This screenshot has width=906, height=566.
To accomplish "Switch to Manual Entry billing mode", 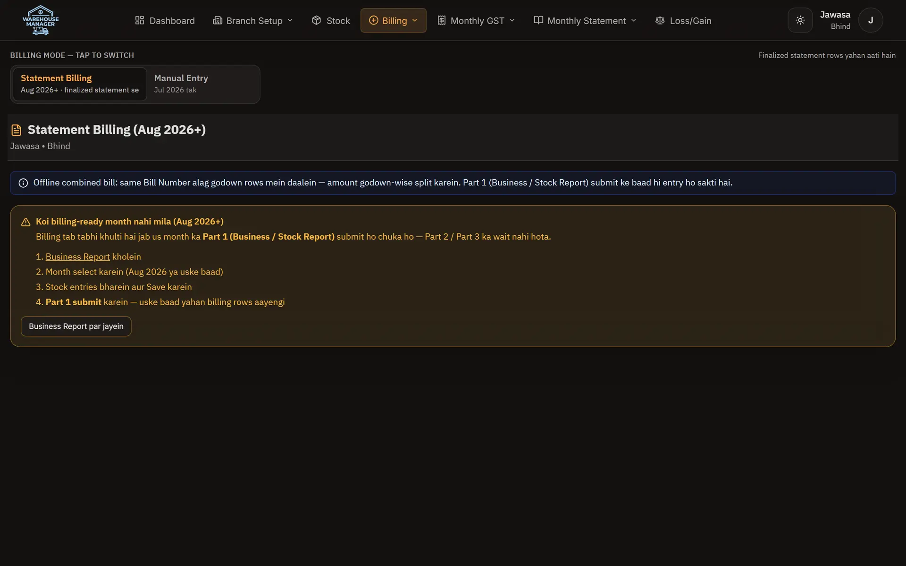I will pyautogui.click(x=203, y=84).
